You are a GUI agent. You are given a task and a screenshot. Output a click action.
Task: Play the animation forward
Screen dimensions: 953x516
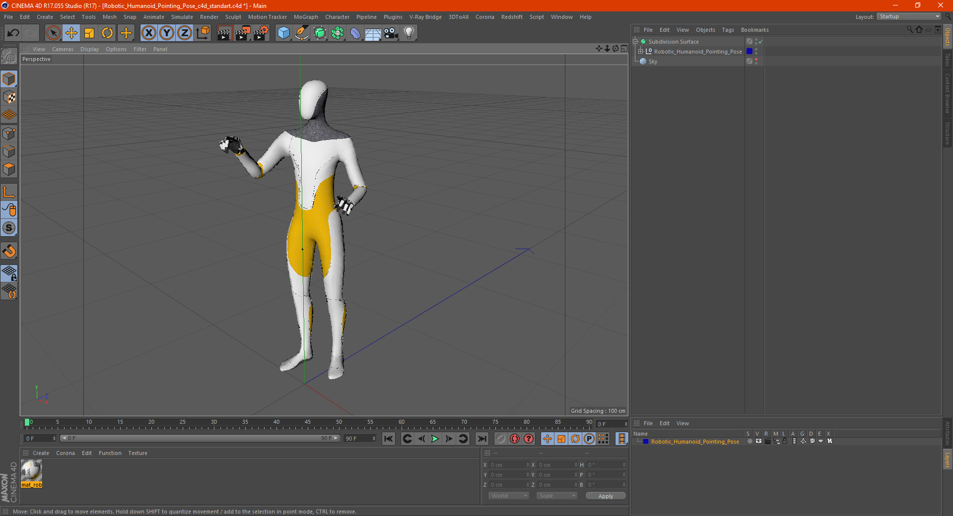tap(435, 439)
